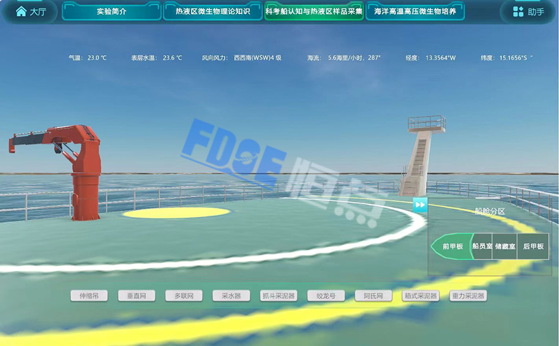
Task: Click the 抓斗采泥器 button
Action: pos(279,296)
